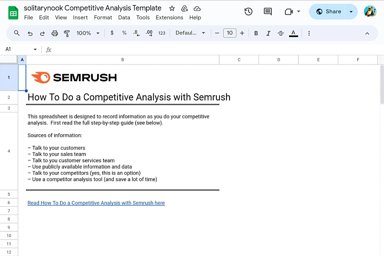Viewport: 384px width, 256px height.
Task: Click the vertical scrollbar thumb
Action: coord(382,85)
